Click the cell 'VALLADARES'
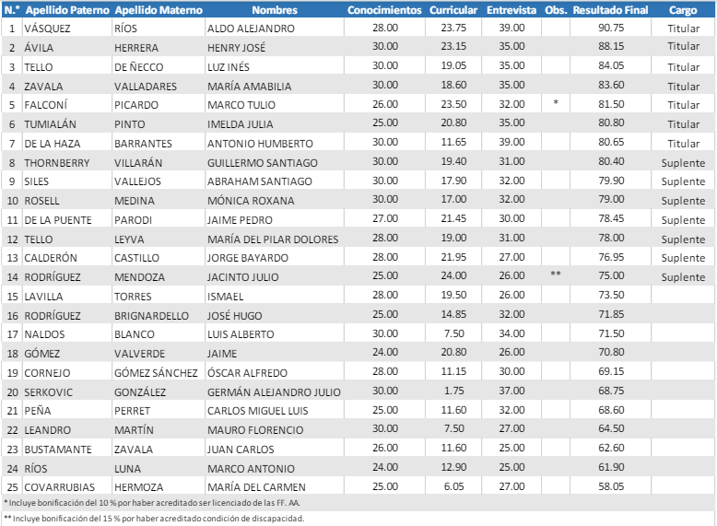Screen dimensions: 717x526 coord(146,87)
